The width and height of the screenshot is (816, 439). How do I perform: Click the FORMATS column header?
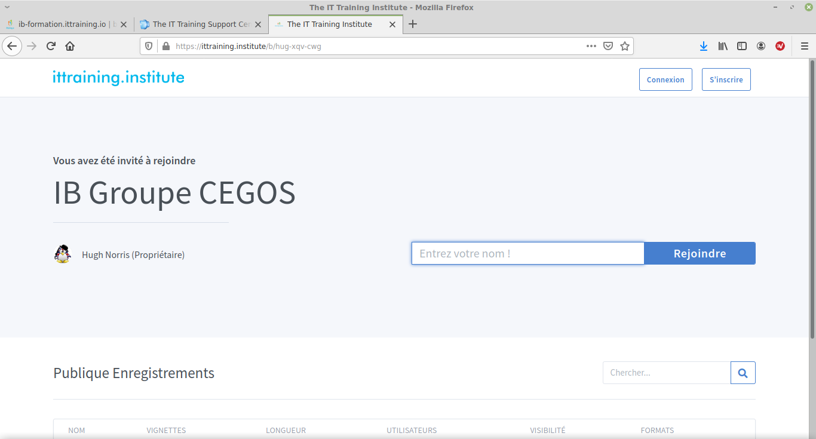coord(657,430)
